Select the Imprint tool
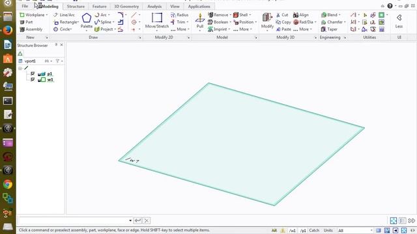Image resolution: width=417 pixels, height=234 pixels. pyautogui.click(x=218, y=29)
